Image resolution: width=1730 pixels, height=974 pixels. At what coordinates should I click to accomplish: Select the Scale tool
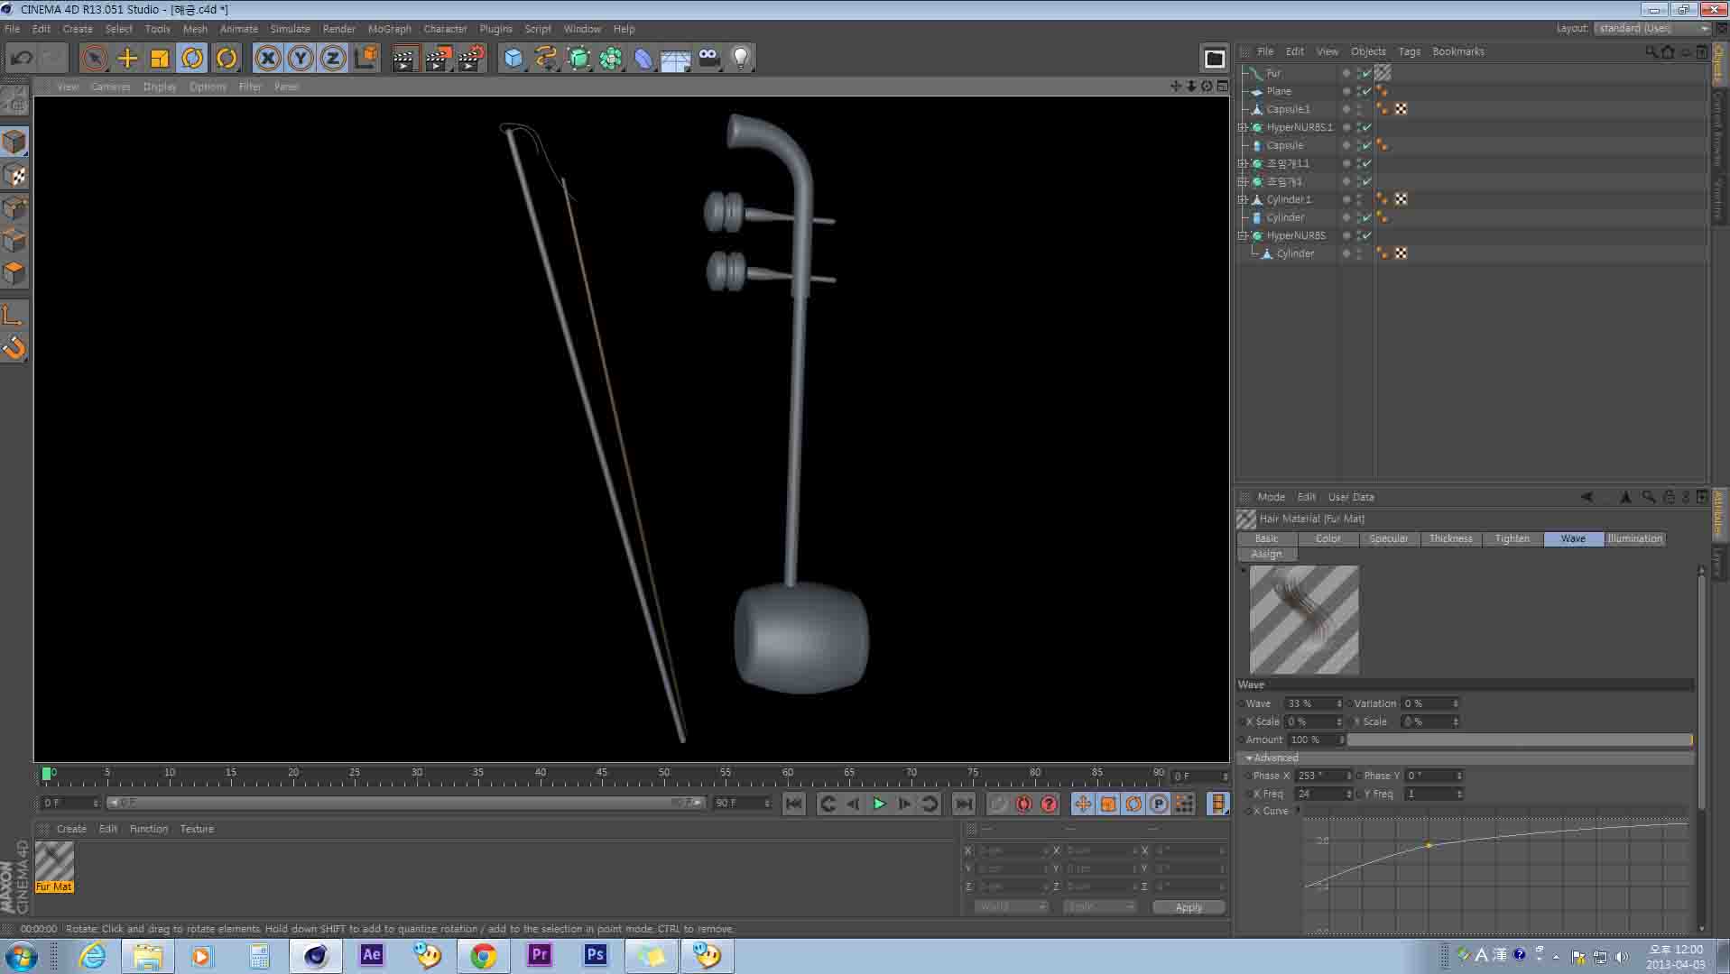click(x=160, y=59)
